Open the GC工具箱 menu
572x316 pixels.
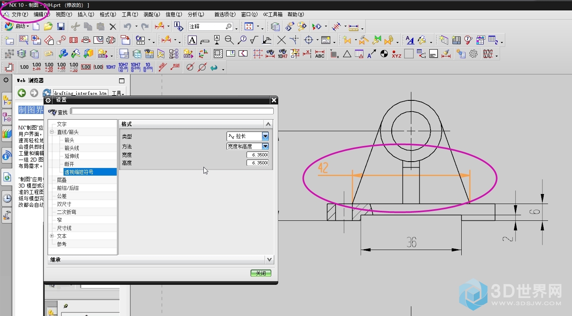point(273,14)
